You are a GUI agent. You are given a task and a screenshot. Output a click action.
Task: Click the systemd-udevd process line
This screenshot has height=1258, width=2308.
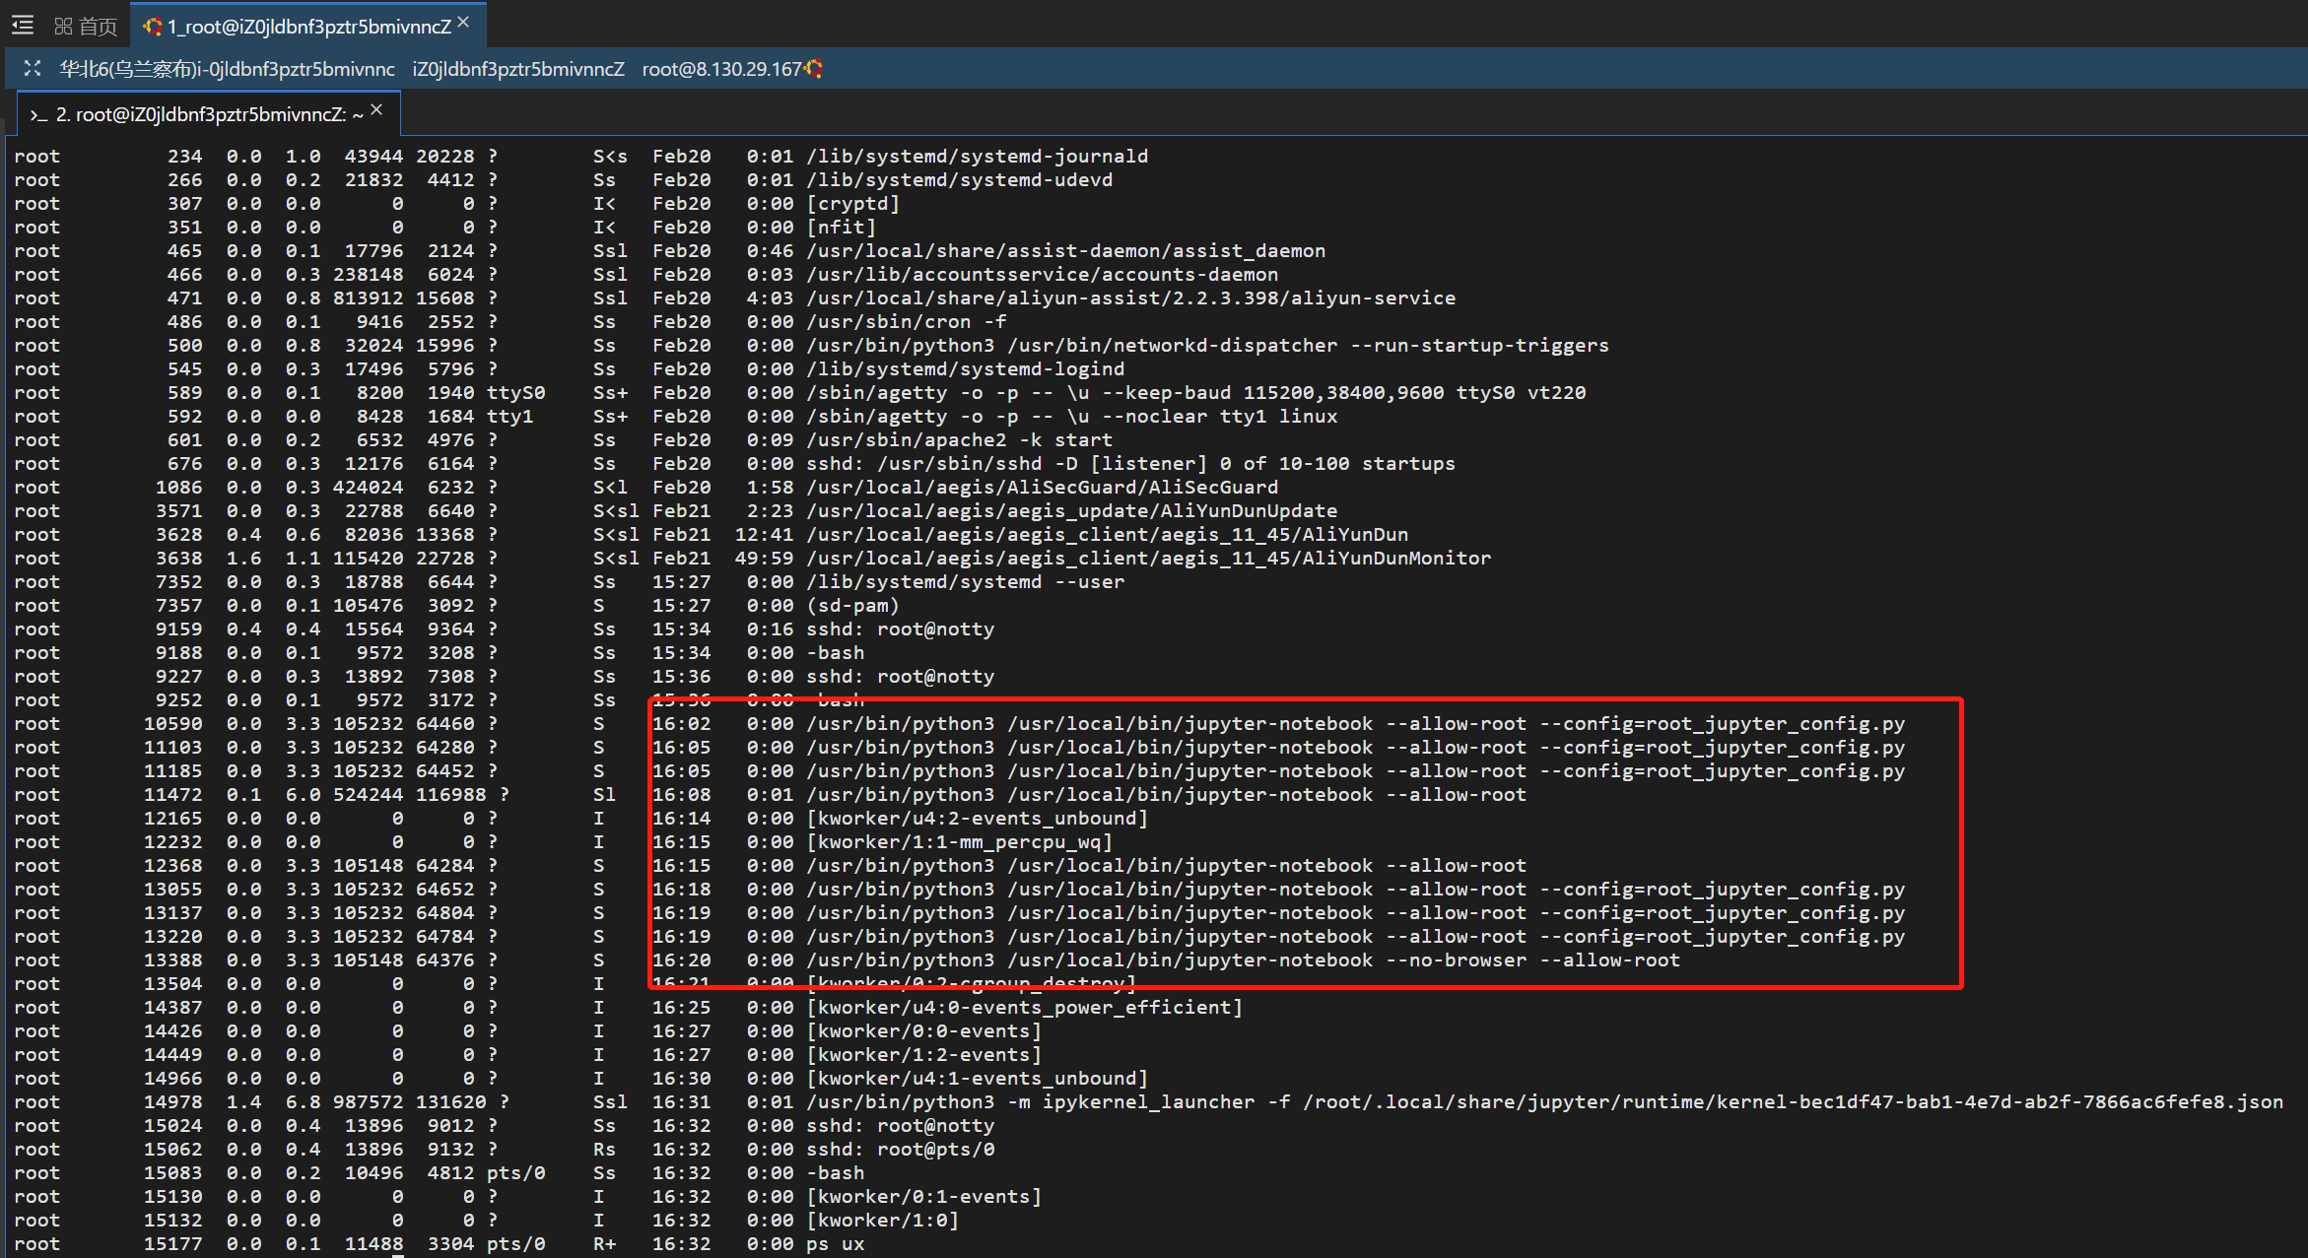pyautogui.click(x=564, y=180)
